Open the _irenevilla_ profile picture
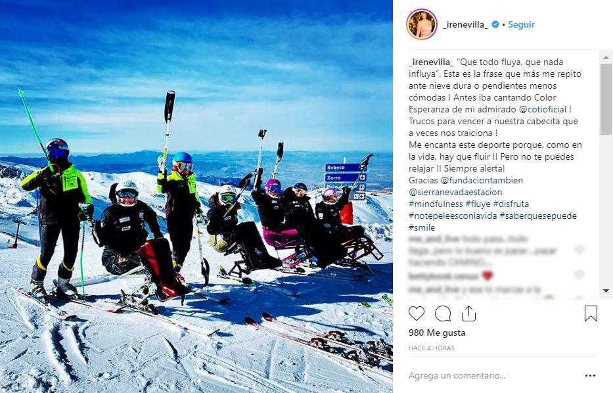 tap(422, 24)
